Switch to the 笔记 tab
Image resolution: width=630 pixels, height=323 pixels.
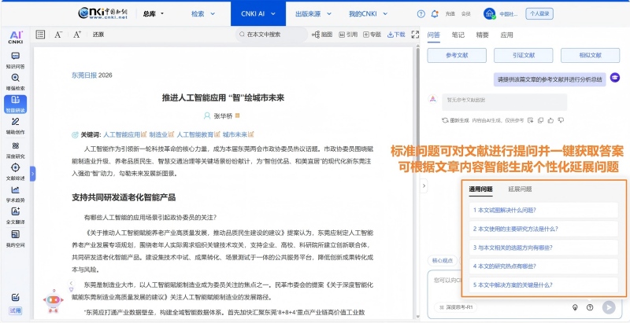coord(458,35)
